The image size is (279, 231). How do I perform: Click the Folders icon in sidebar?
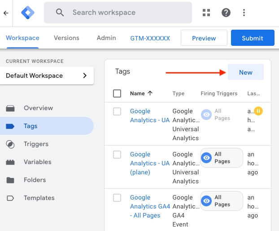(x=10, y=180)
